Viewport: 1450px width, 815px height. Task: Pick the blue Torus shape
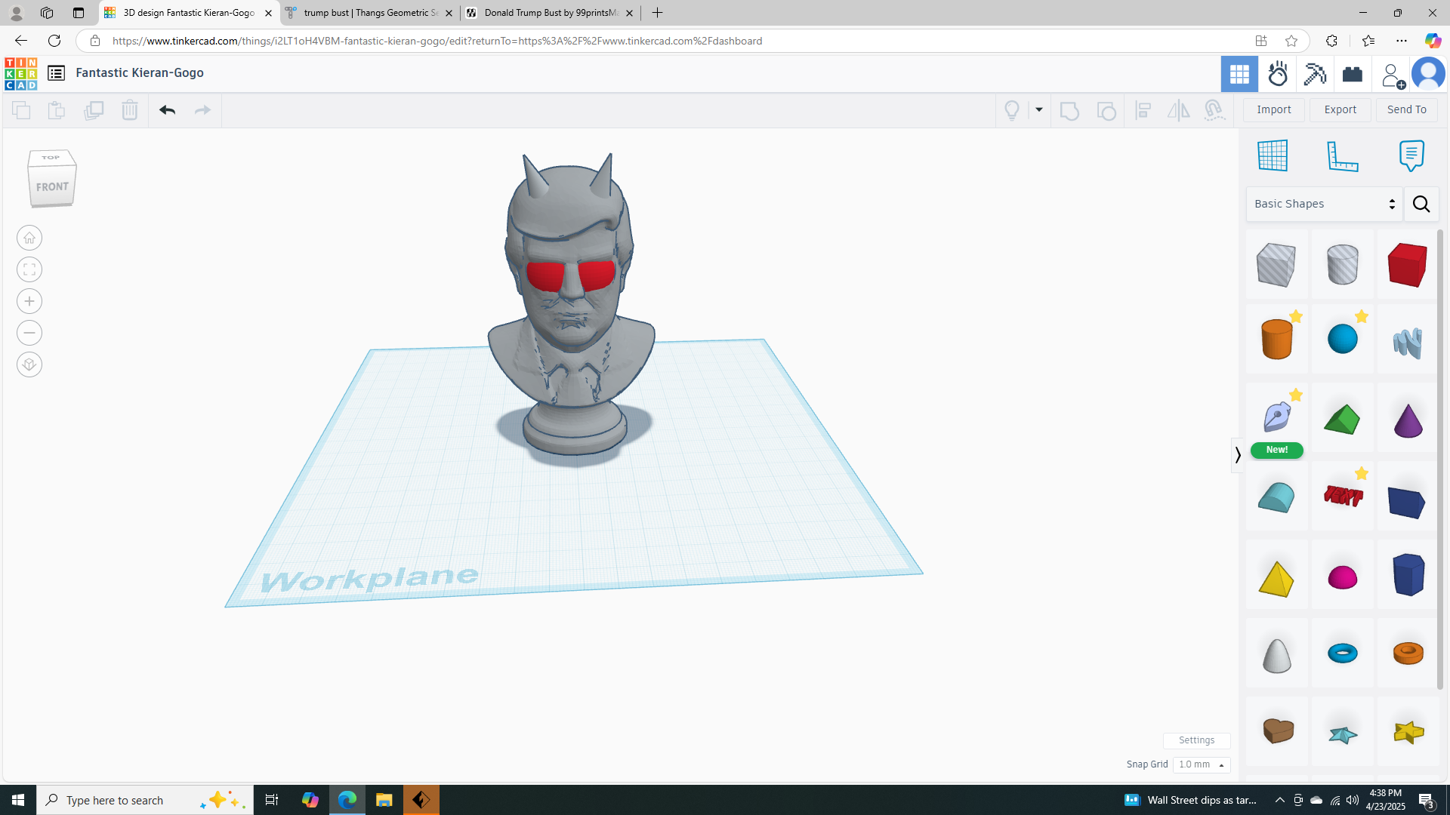[x=1342, y=653]
